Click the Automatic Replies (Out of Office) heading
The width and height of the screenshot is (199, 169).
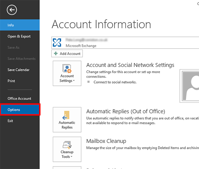coord(126,111)
